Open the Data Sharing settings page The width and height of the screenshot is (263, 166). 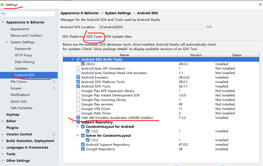coord(24,62)
